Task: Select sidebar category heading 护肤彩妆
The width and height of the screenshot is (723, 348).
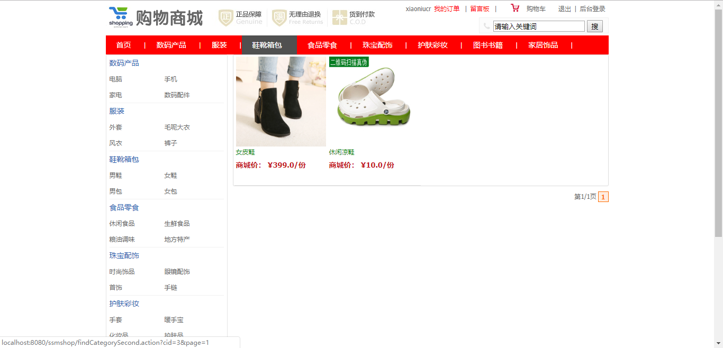Action: coord(124,304)
